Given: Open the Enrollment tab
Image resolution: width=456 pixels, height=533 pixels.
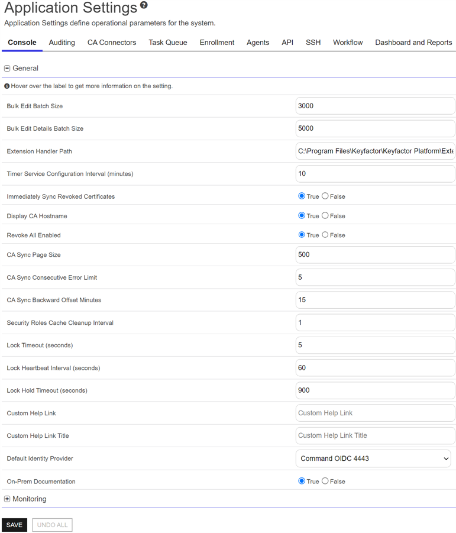Looking at the screenshot, I should tap(217, 43).
